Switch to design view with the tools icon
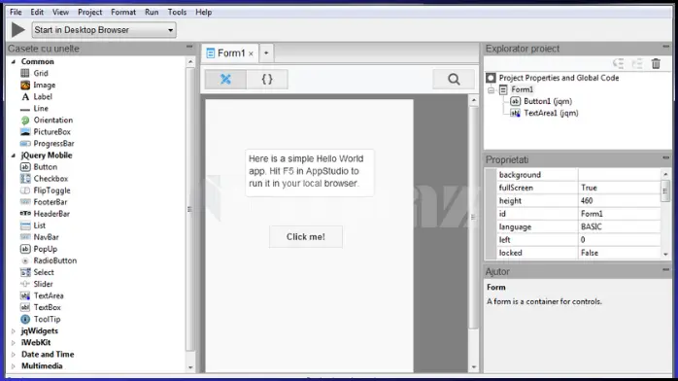This screenshot has height=381, width=678. point(225,79)
